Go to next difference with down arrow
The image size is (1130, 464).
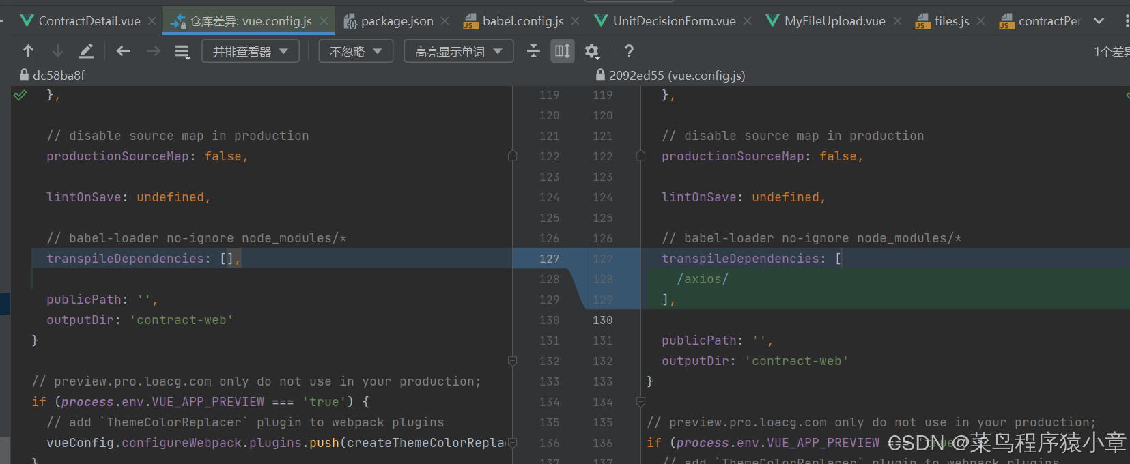(57, 51)
